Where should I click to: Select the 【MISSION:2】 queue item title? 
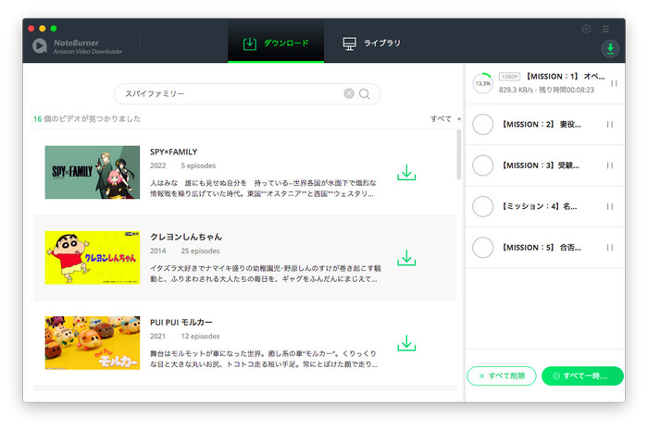[x=542, y=124]
